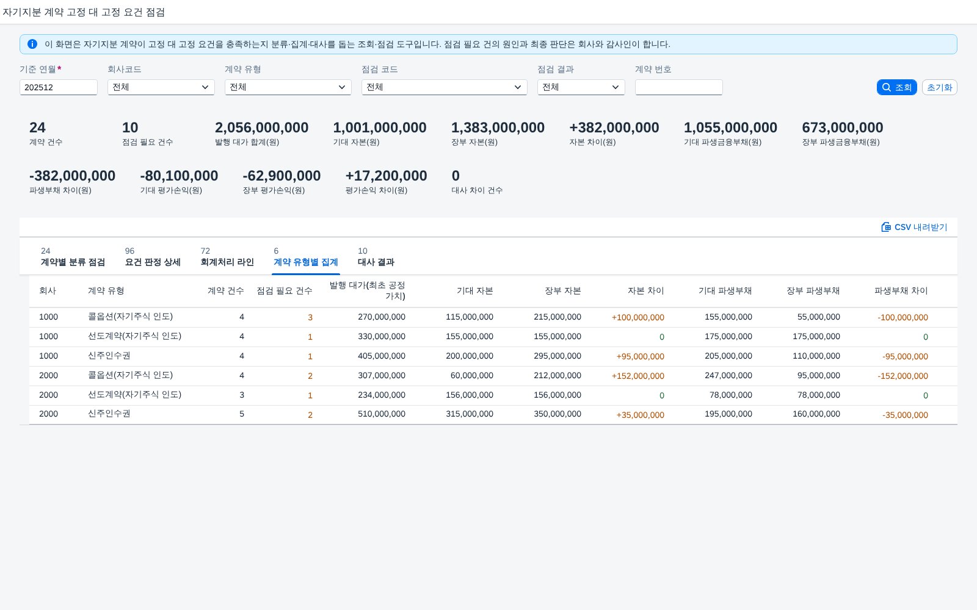Click the 247,000,000 기대 파생부채 cell

click(728, 376)
